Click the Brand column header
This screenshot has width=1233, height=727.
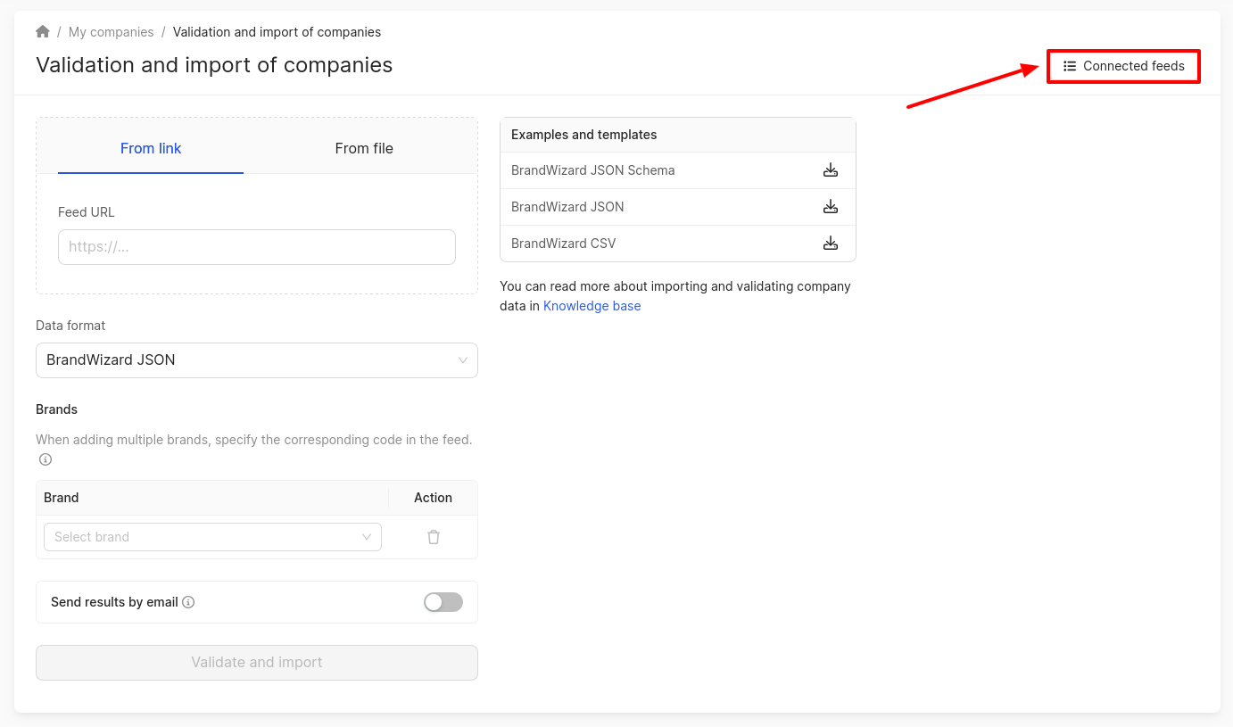pyautogui.click(x=62, y=498)
